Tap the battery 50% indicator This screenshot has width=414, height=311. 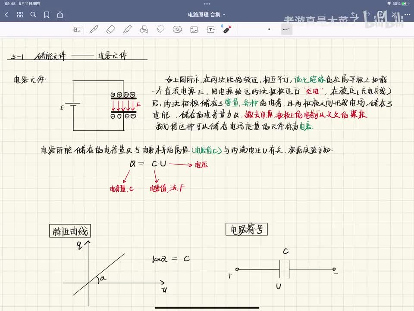pyautogui.click(x=401, y=4)
